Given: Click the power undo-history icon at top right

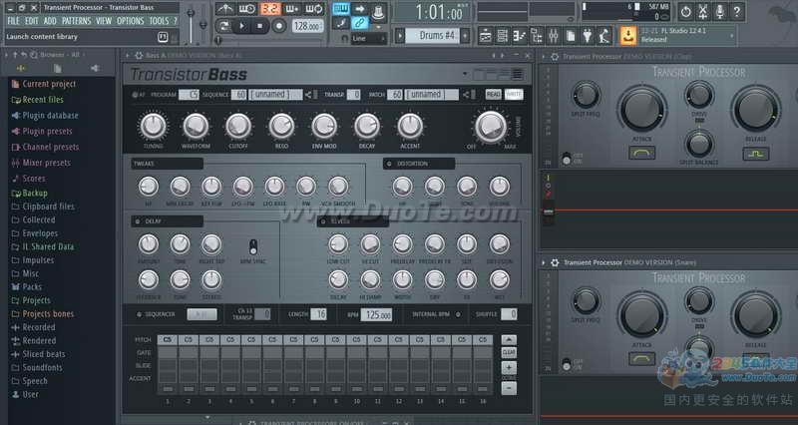Looking at the screenshot, I should point(685,11).
